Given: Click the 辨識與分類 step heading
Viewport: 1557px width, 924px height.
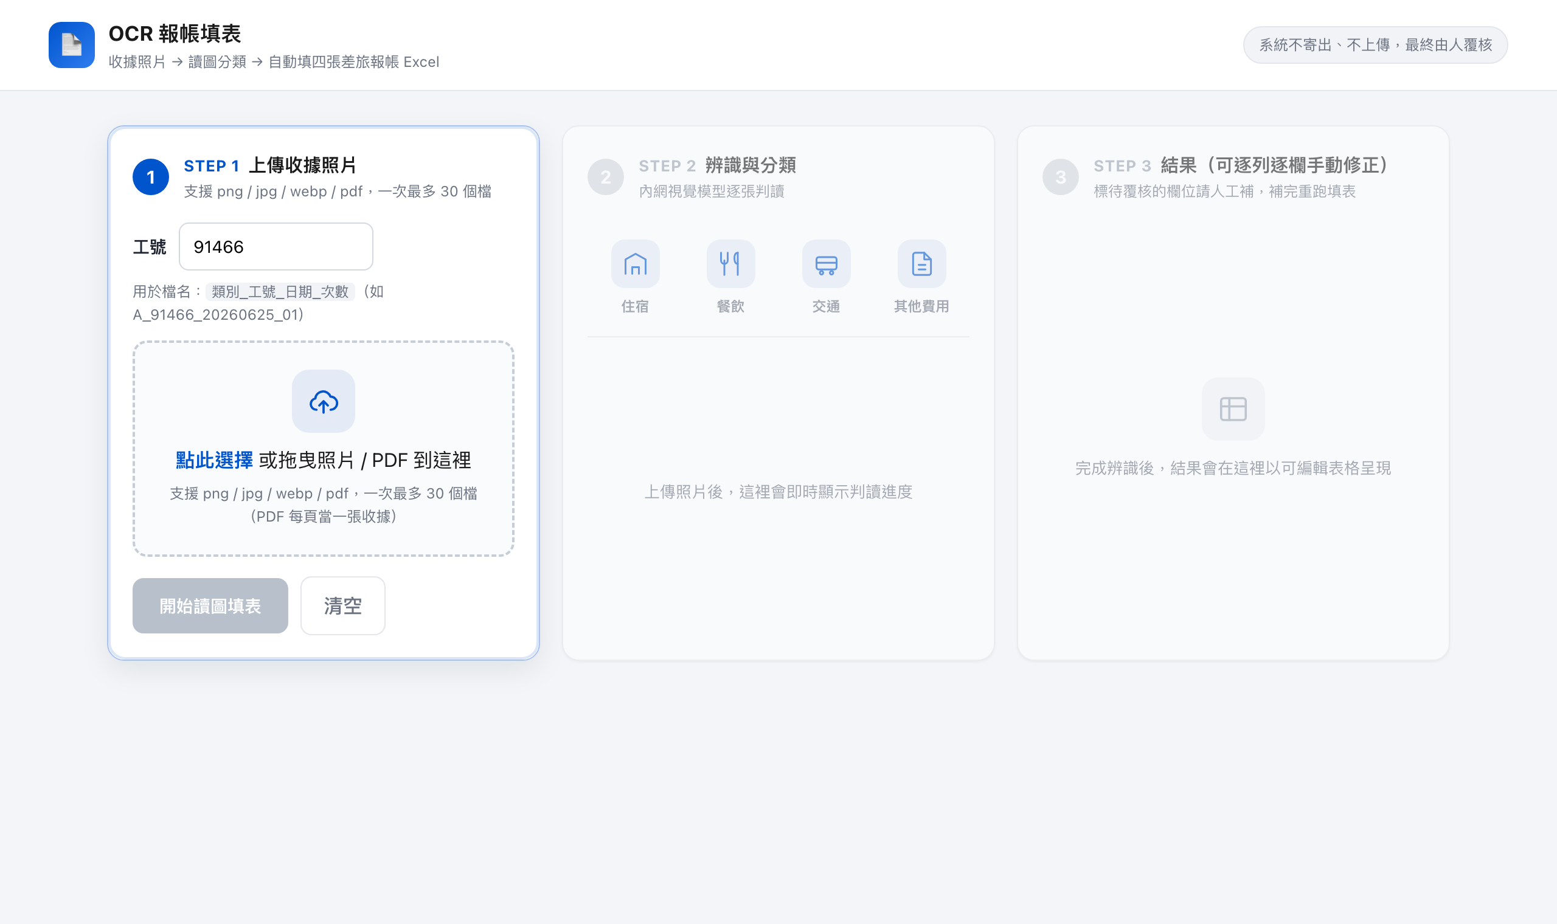Looking at the screenshot, I should tap(751, 165).
